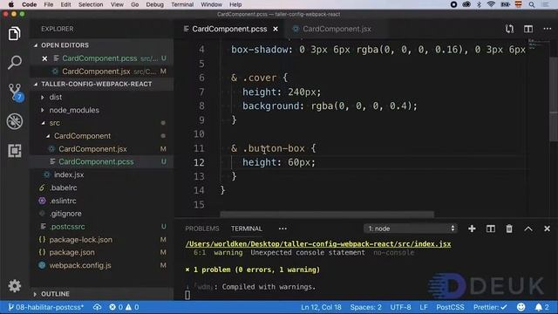
Task: Click the editor minimap
Action: [x=537, y=44]
